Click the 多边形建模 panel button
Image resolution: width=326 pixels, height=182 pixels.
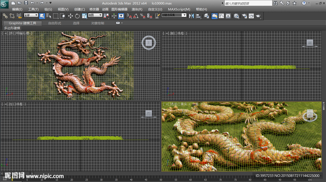point(12,28)
